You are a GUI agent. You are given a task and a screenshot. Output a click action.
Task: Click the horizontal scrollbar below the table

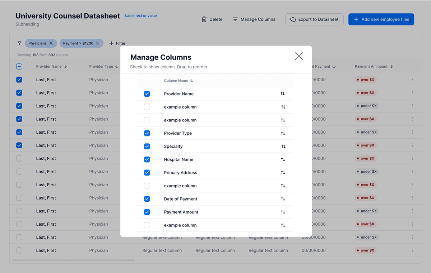pyautogui.click(x=74, y=260)
